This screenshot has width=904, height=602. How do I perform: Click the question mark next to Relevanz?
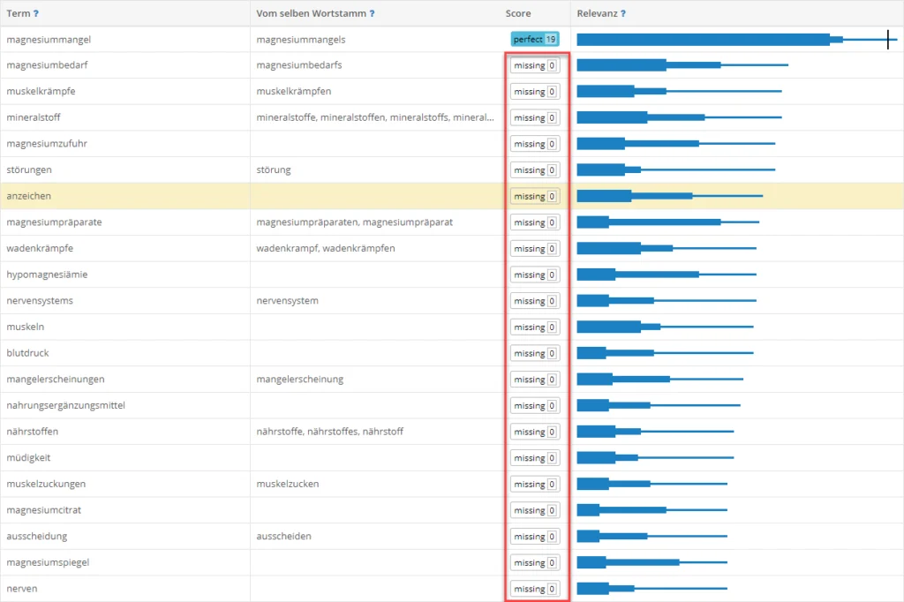(623, 14)
